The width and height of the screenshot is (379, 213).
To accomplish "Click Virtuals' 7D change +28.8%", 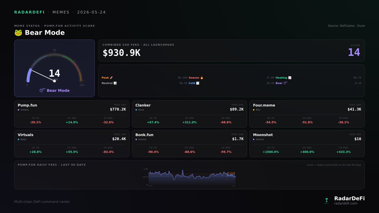I will click(x=35, y=152).
